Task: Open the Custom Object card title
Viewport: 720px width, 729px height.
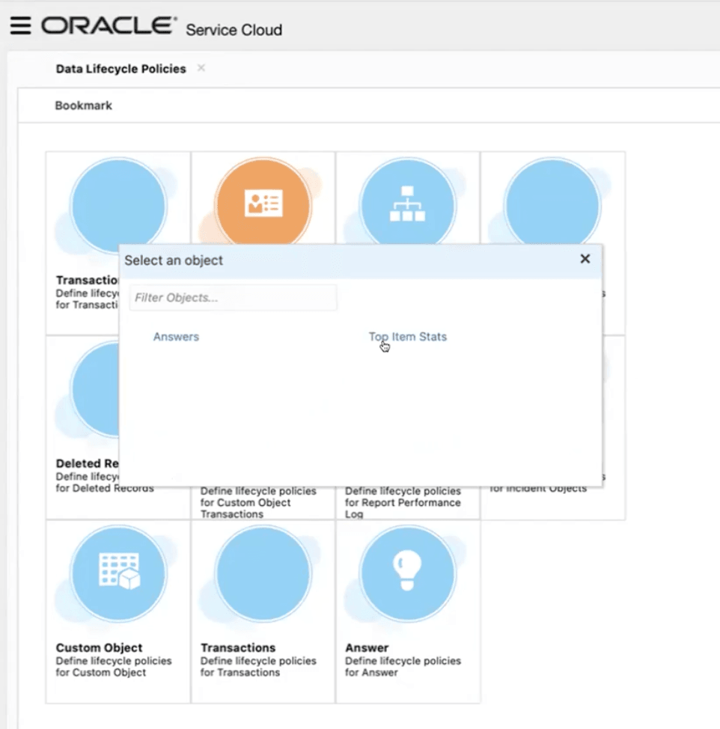Action: (99, 647)
